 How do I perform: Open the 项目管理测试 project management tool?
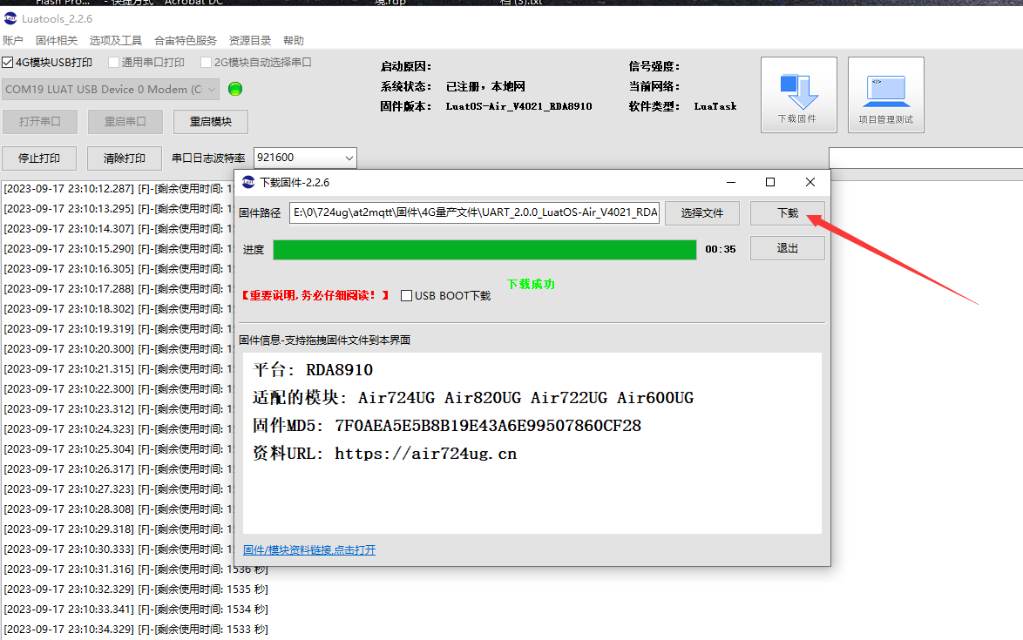[885, 95]
